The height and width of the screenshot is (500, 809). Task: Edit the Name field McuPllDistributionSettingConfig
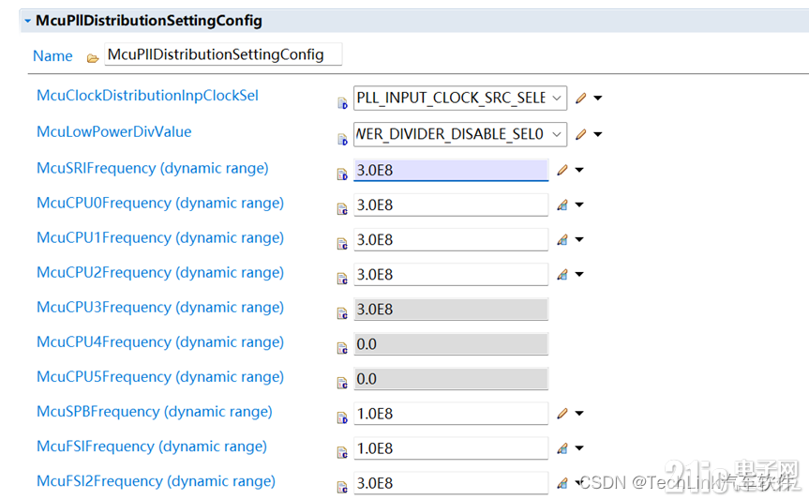pyautogui.click(x=223, y=54)
